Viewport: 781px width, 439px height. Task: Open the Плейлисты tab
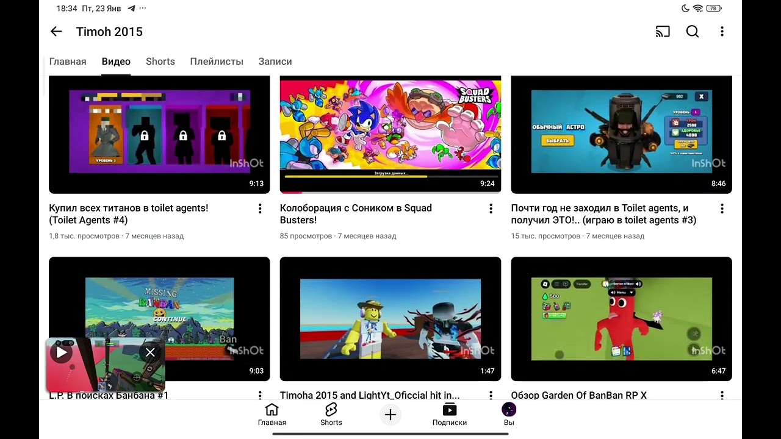217,62
